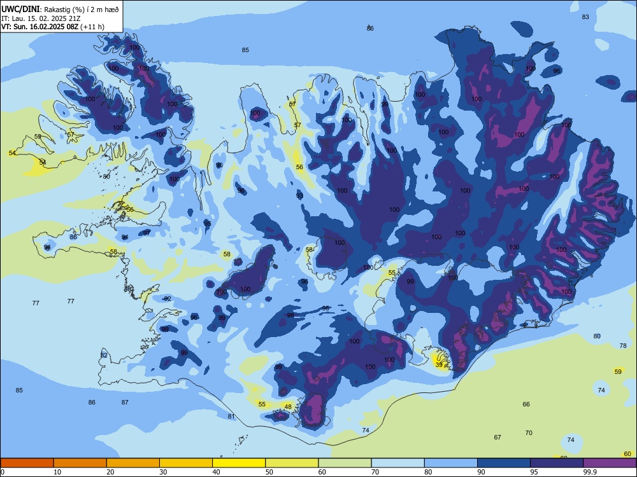Click the '39' humidity value on the map

439,364
